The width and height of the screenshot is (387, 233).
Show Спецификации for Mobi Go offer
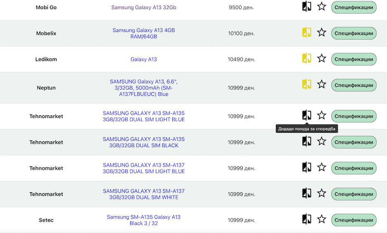click(x=354, y=7)
